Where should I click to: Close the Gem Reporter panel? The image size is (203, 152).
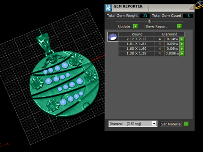[191, 8]
